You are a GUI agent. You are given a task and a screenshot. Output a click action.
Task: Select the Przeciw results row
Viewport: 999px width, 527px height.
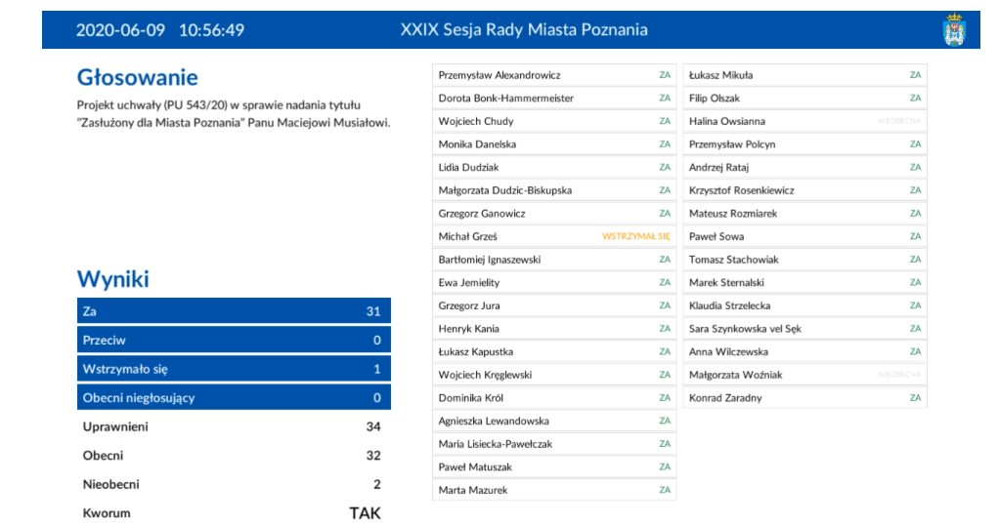coord(234,341)
